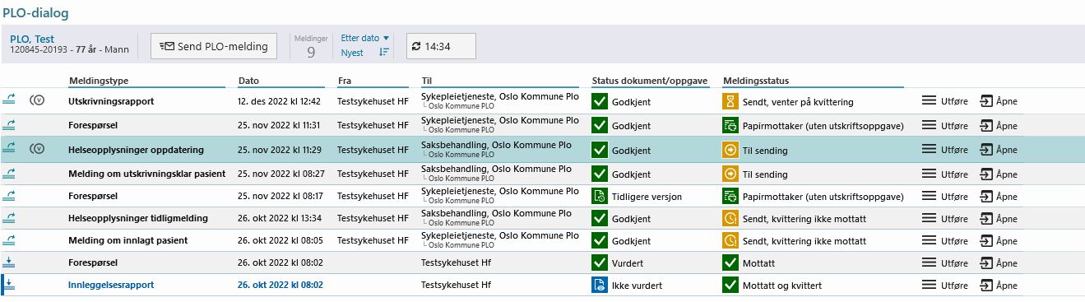
Task: Click patient name PLO, Test
Action: 32,39
